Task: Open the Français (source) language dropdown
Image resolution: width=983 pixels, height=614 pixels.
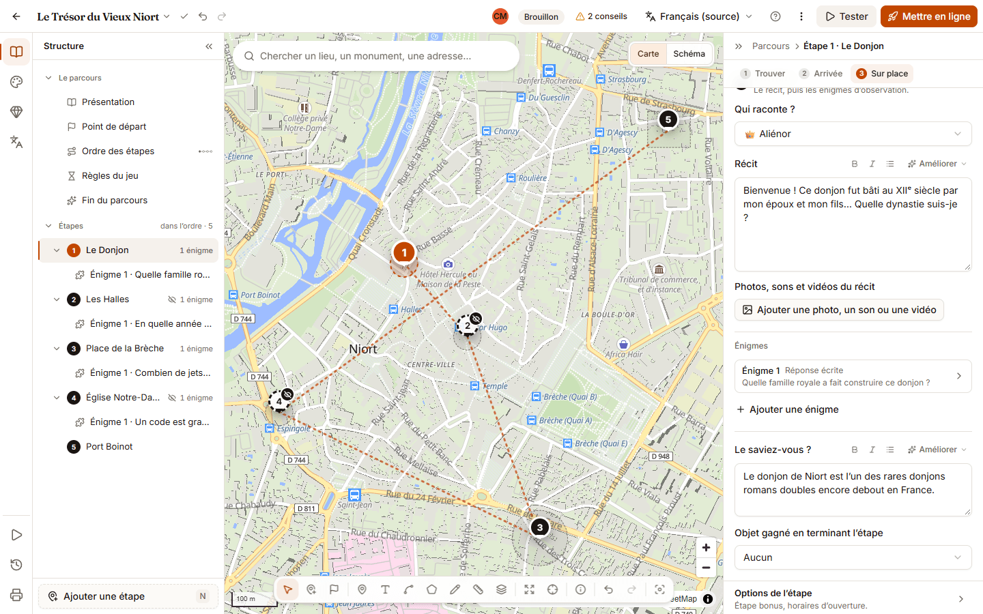Action: [699, 16]
